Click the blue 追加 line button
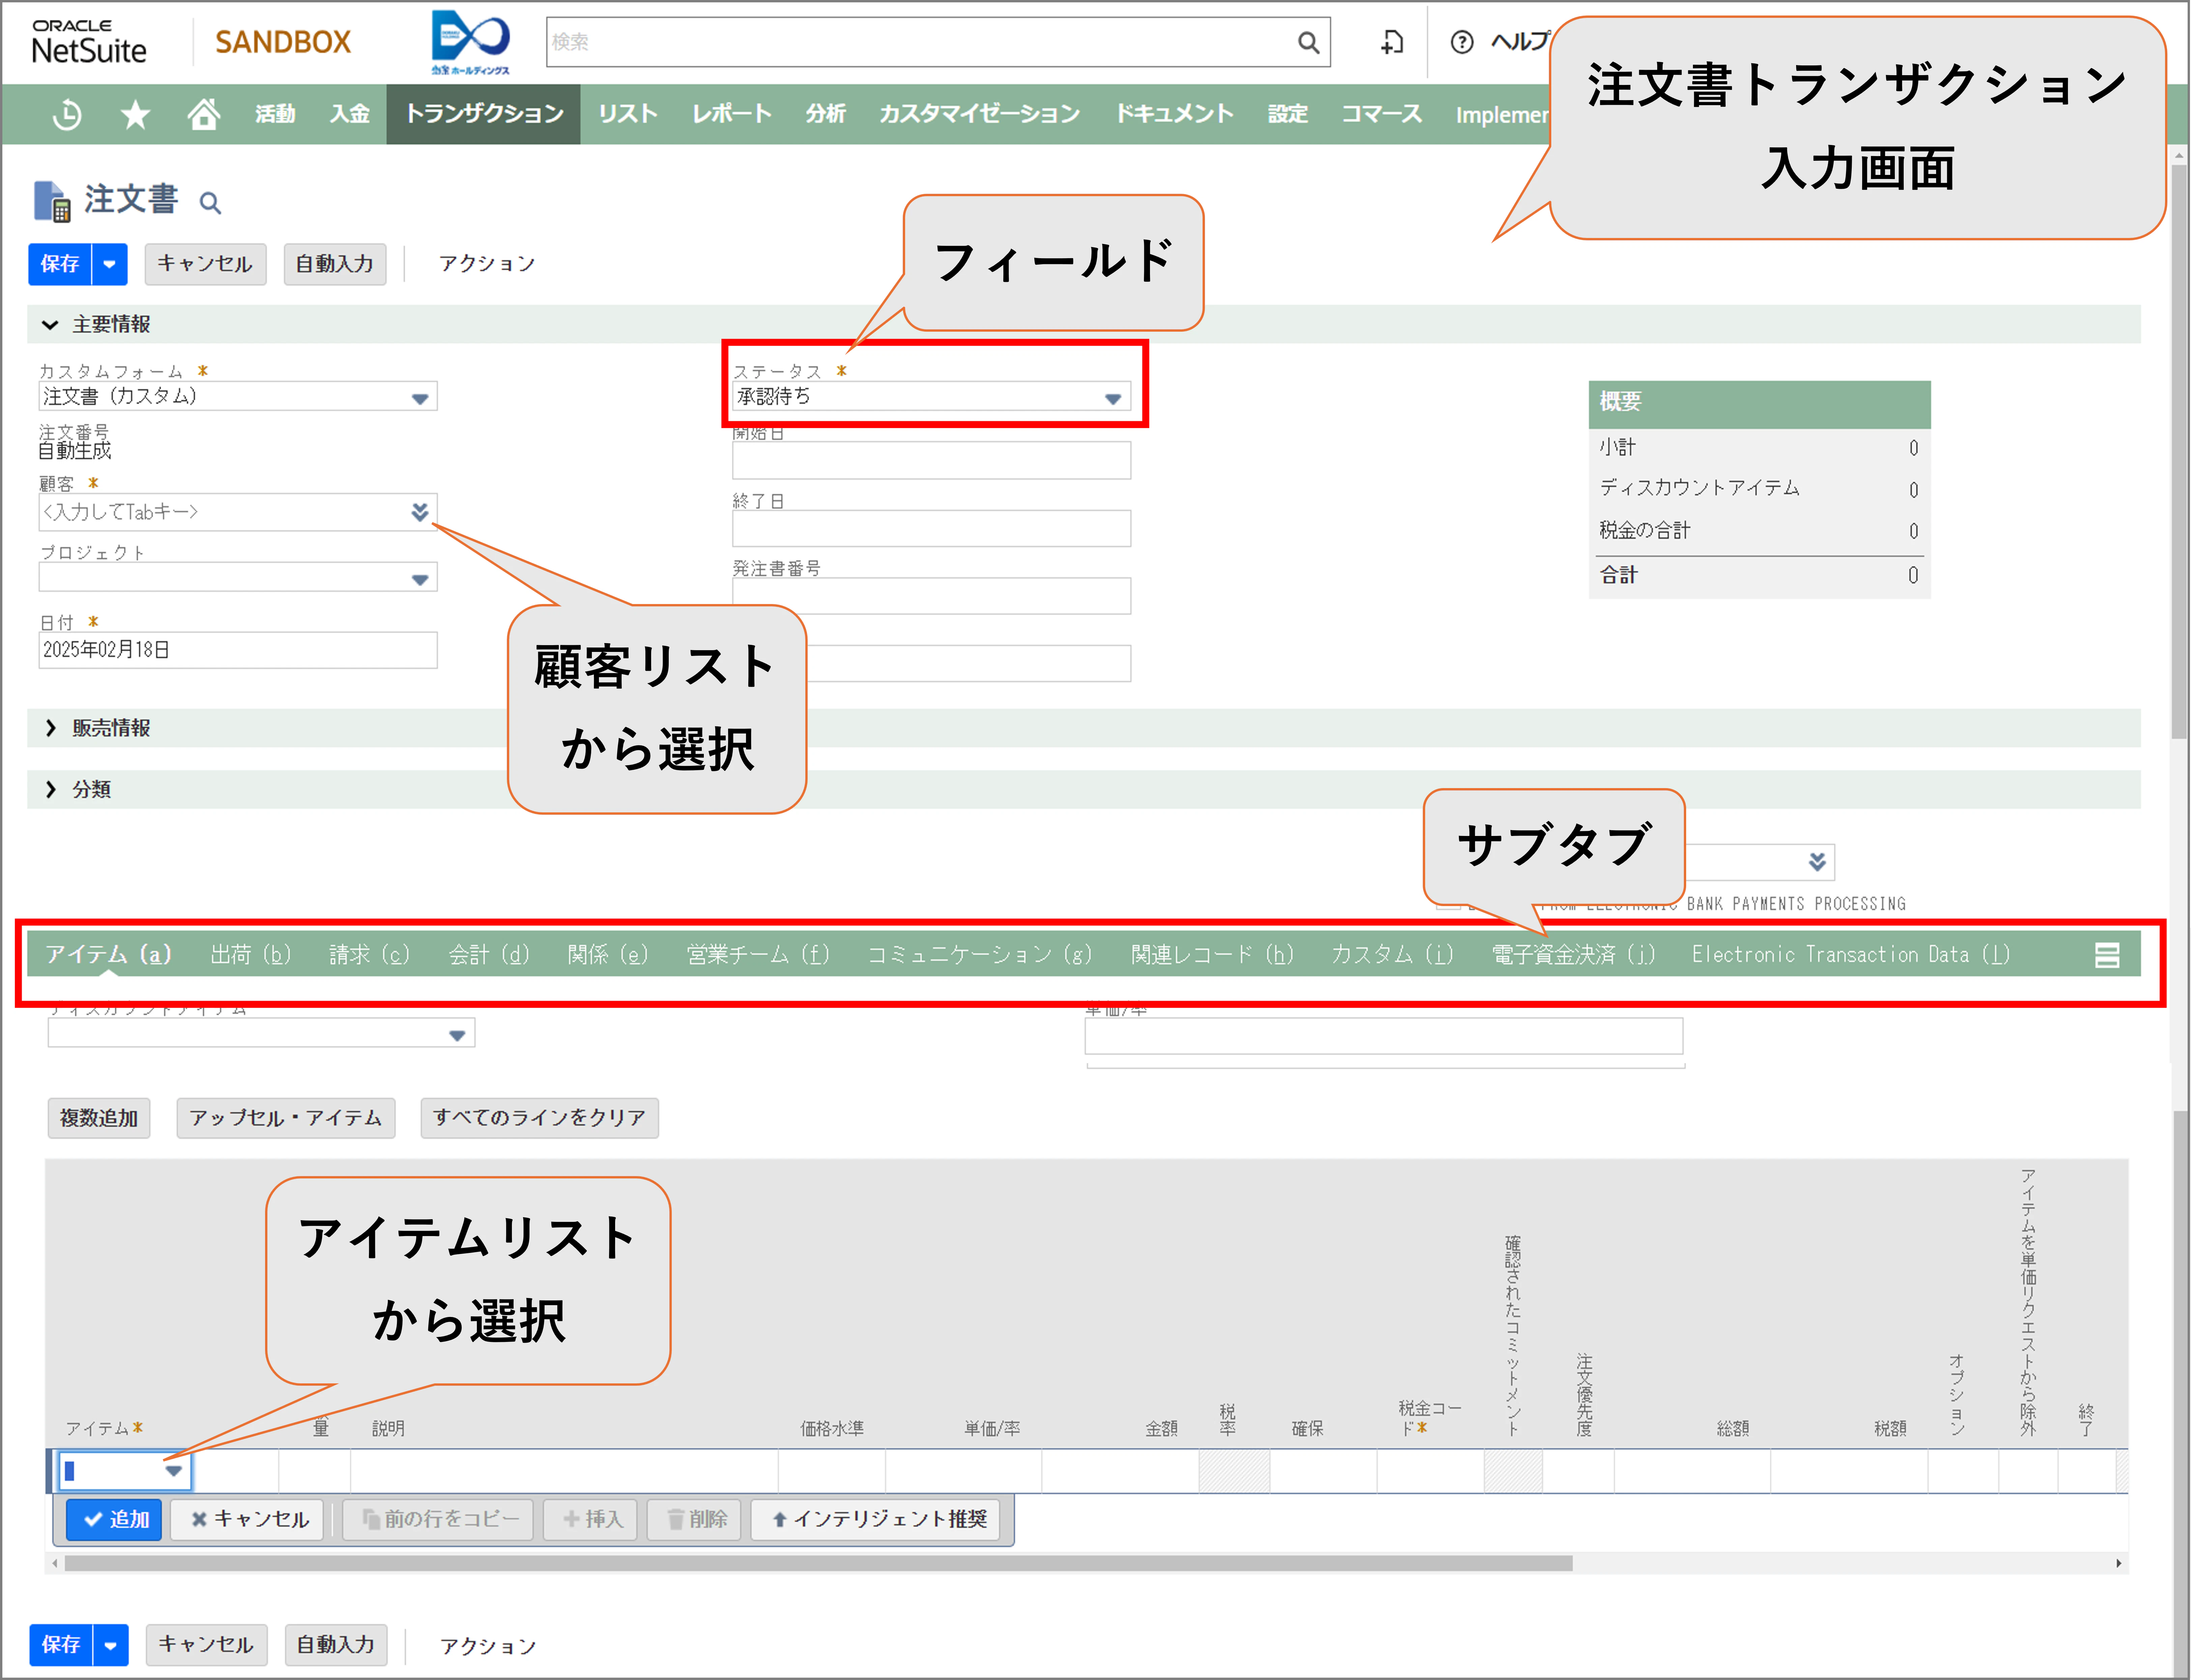Image resolution: width=2191 pixels, height=1680 pixels. [x=114, y=1520]
